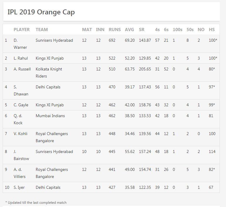The width and height of the screenshot is (226, 207).
Task: Click L. Rahul player name
Action: [x=21, y=58]
